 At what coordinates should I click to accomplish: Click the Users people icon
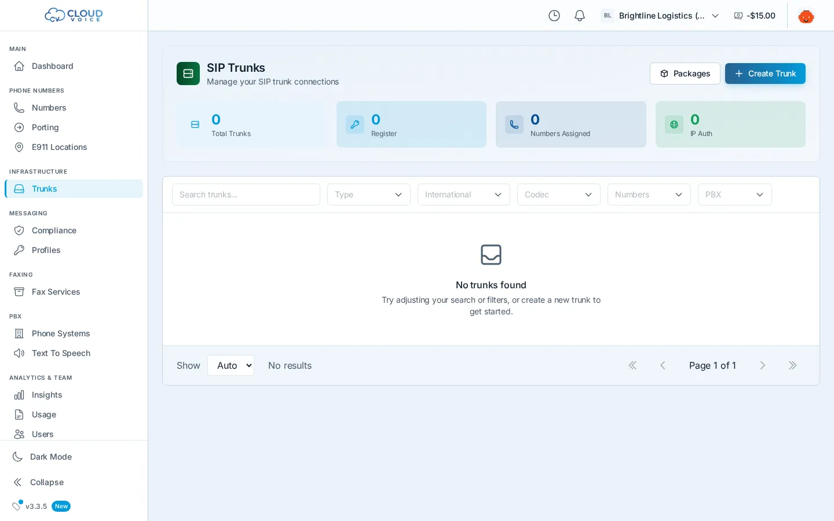19,434
